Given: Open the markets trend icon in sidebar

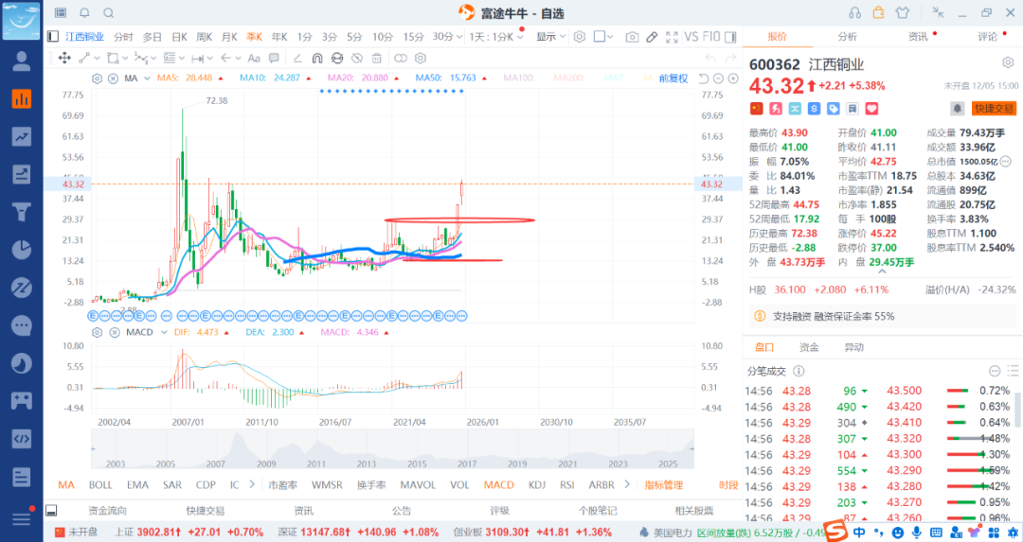Looking at the screenshot, I should pos(22,136).
